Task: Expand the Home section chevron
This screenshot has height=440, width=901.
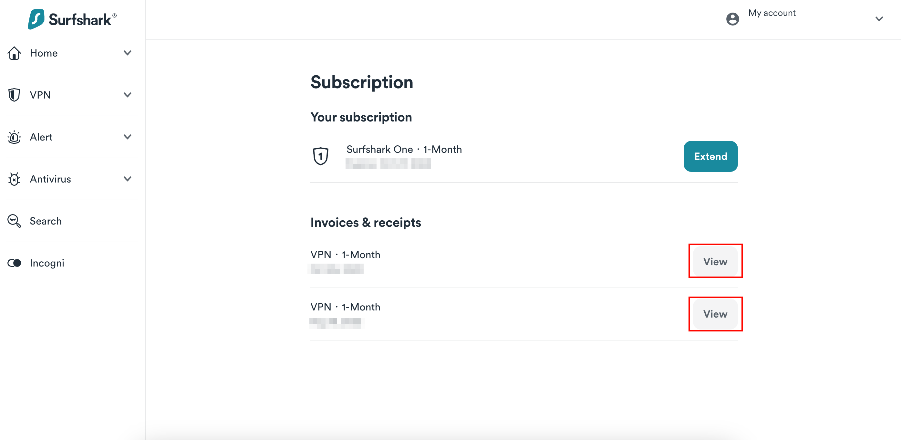Action: pos(127,53)
